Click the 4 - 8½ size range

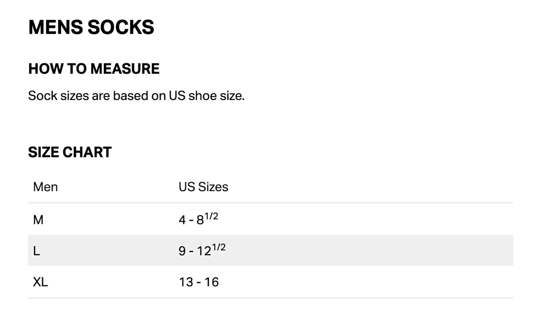[x=198, y=219]
